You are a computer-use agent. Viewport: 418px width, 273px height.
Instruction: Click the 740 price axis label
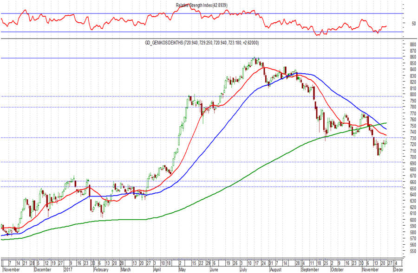point(413,132)
